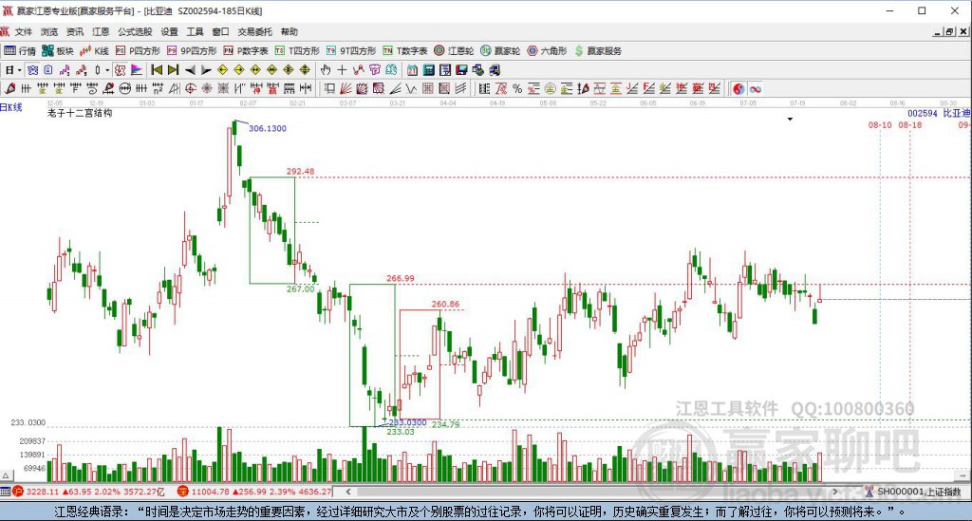
Task: Select the Gann fan lines tool
Action: 346,88
